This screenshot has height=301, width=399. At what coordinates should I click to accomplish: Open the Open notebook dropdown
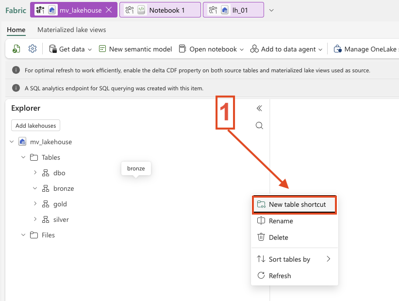[x=211, y=49]
